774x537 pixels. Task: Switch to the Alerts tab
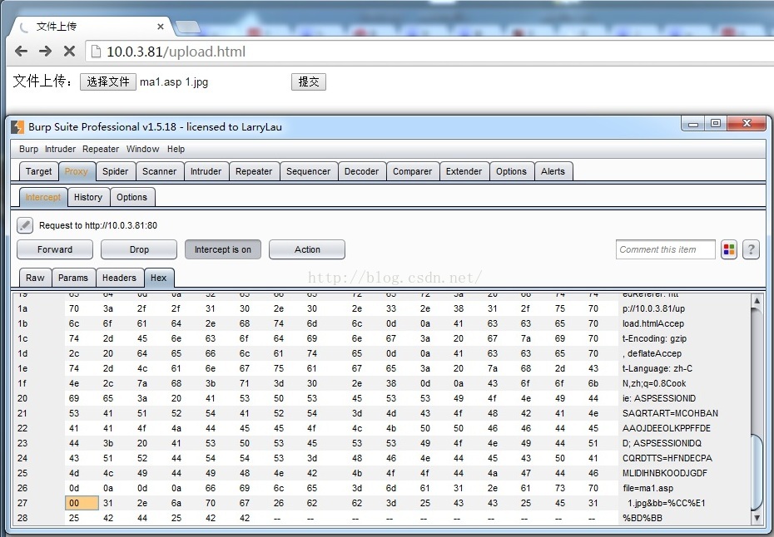click(x=553, y=171)
